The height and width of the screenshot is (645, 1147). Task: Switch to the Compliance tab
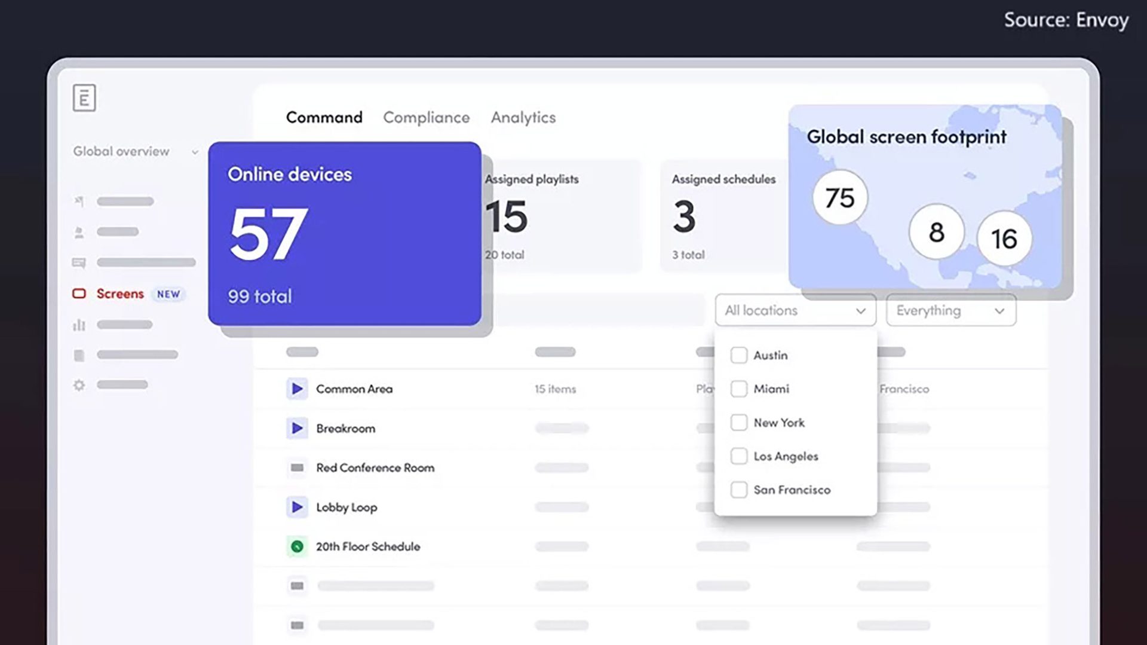(426, 117)
